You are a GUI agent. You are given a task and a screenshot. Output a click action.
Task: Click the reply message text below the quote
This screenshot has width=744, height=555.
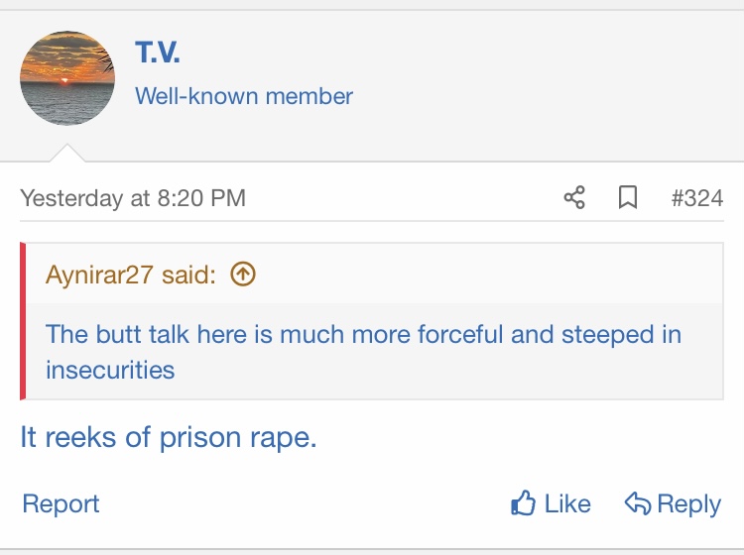click(169, 437)
